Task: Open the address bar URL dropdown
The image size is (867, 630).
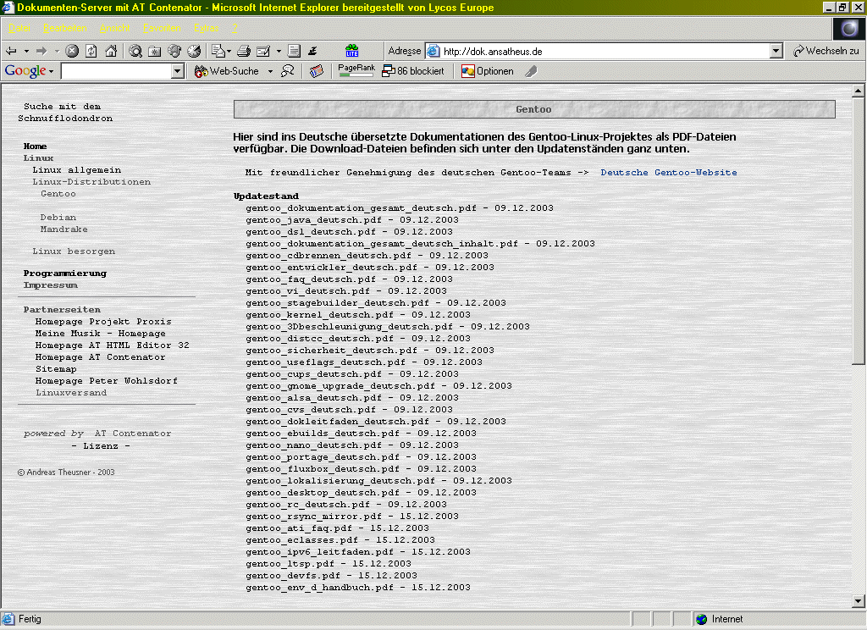Action: click(x=776, y=51)
